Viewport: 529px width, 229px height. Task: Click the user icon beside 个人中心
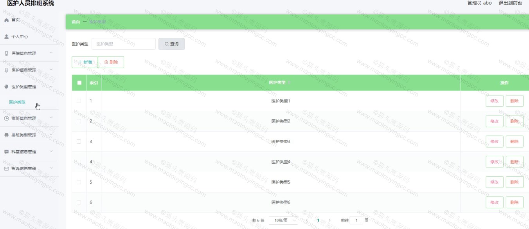click(x=6, y=36)
